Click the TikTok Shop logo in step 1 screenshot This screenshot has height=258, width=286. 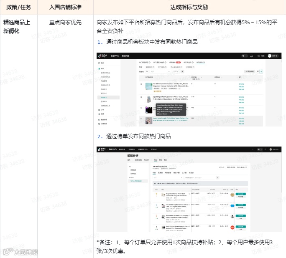(x=102, y=56)
